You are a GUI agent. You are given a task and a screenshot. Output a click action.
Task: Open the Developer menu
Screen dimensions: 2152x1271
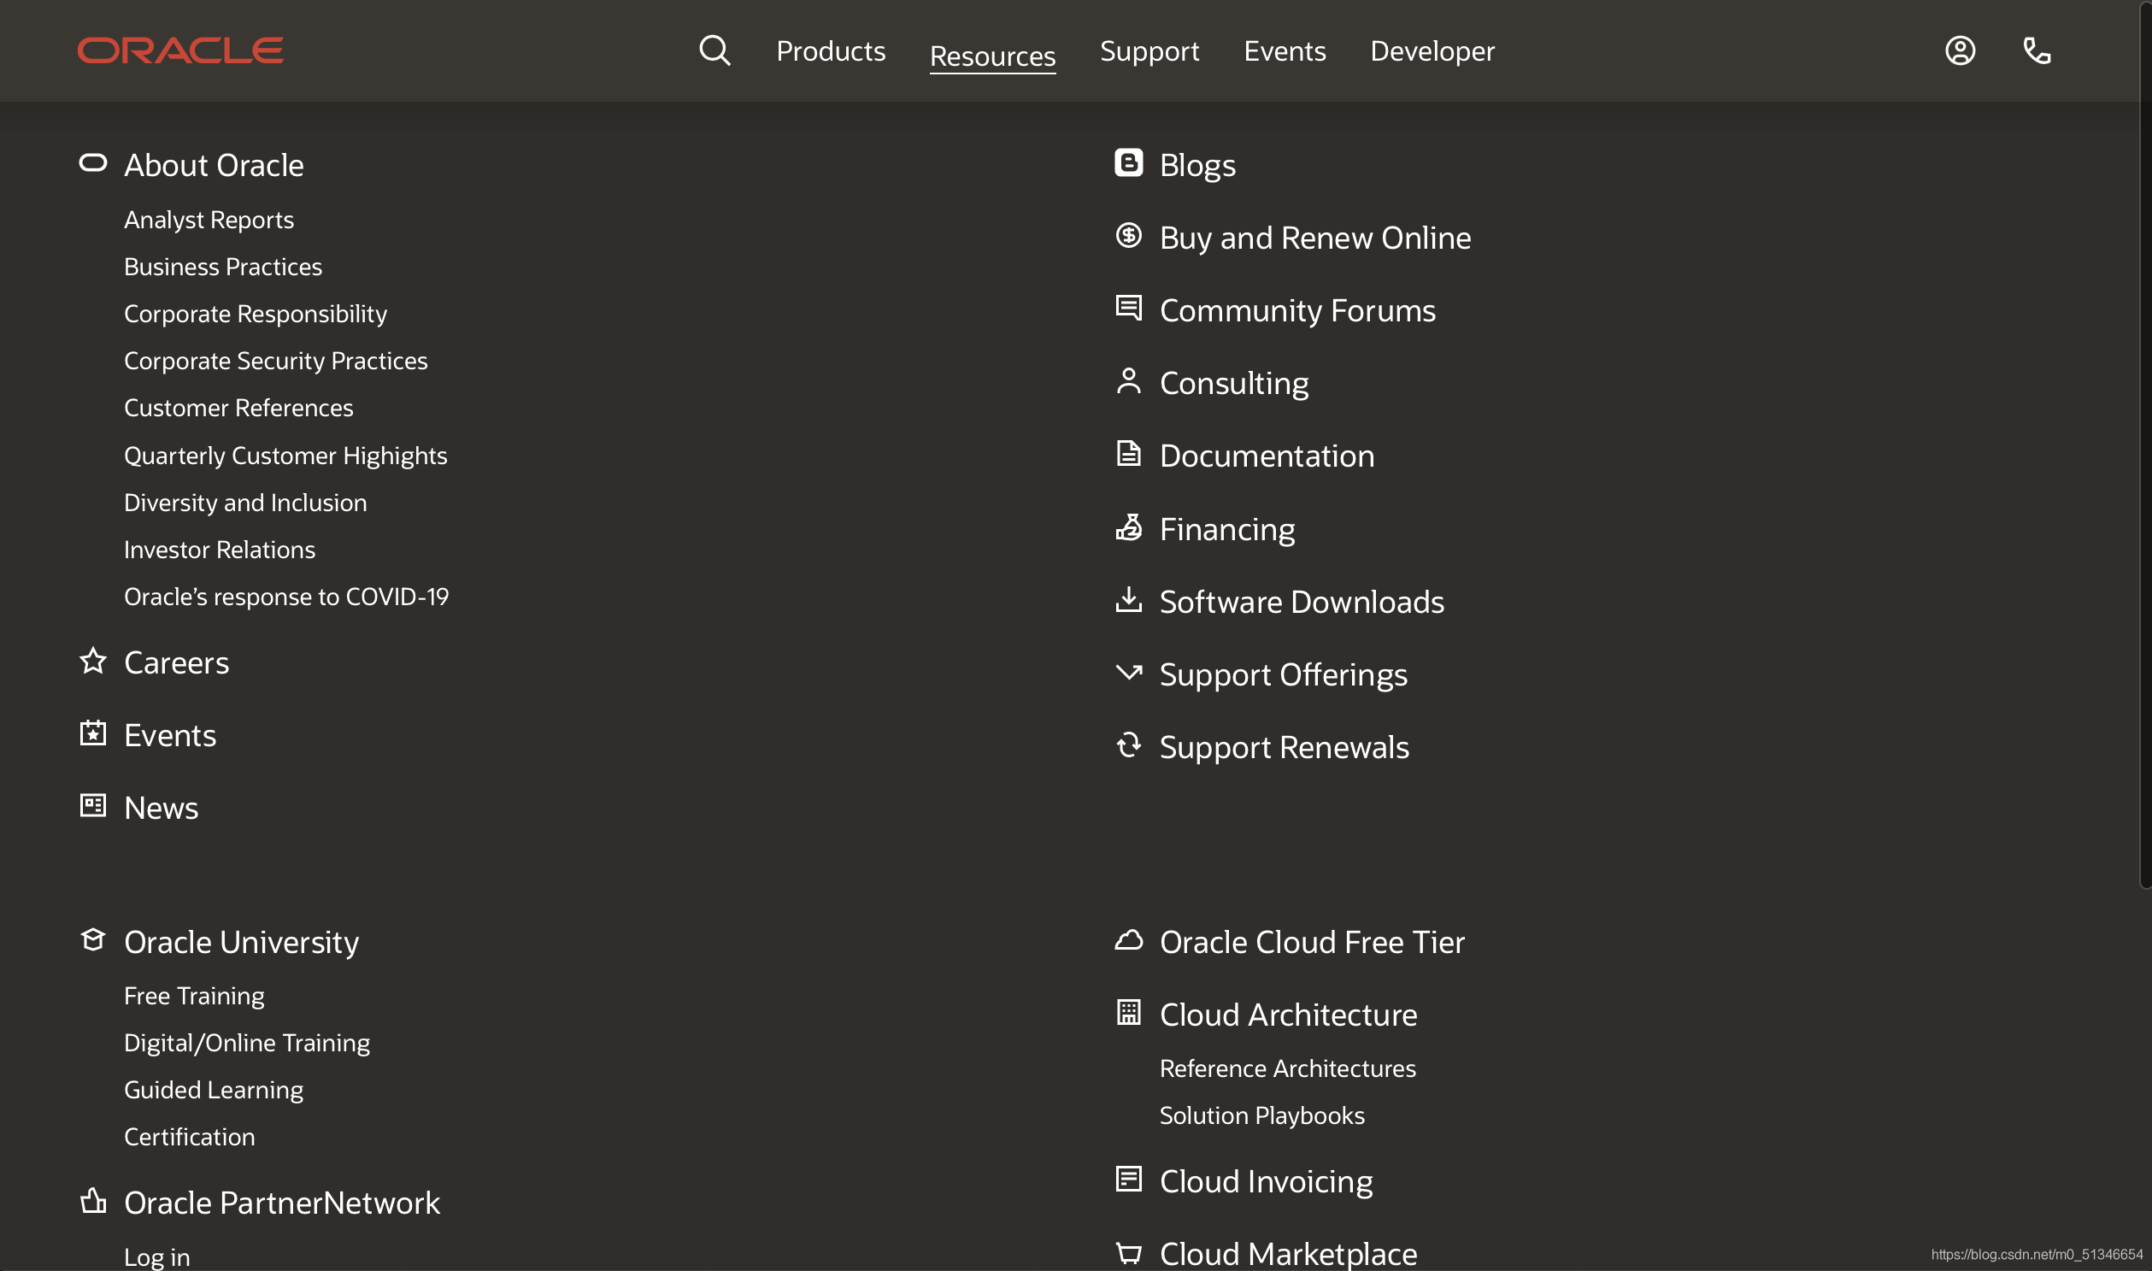click(1432, 50)
